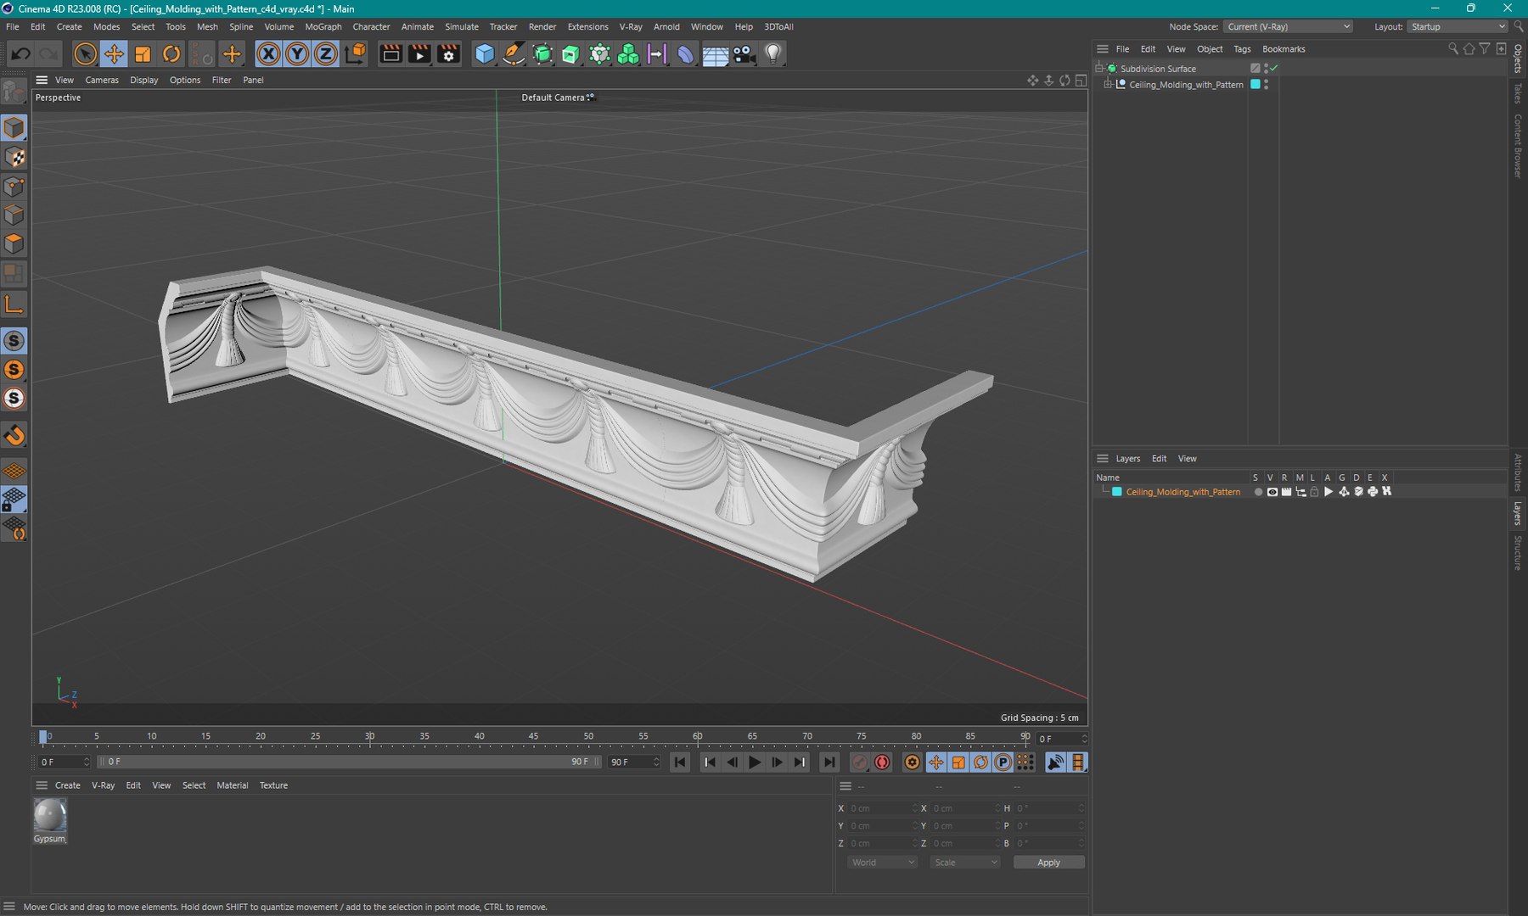Click Autokeying red record icon

882,762
